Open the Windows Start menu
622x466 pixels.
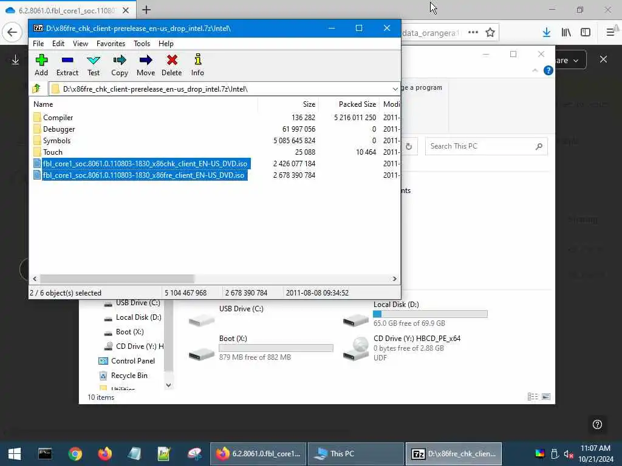(x=15, y=454)
